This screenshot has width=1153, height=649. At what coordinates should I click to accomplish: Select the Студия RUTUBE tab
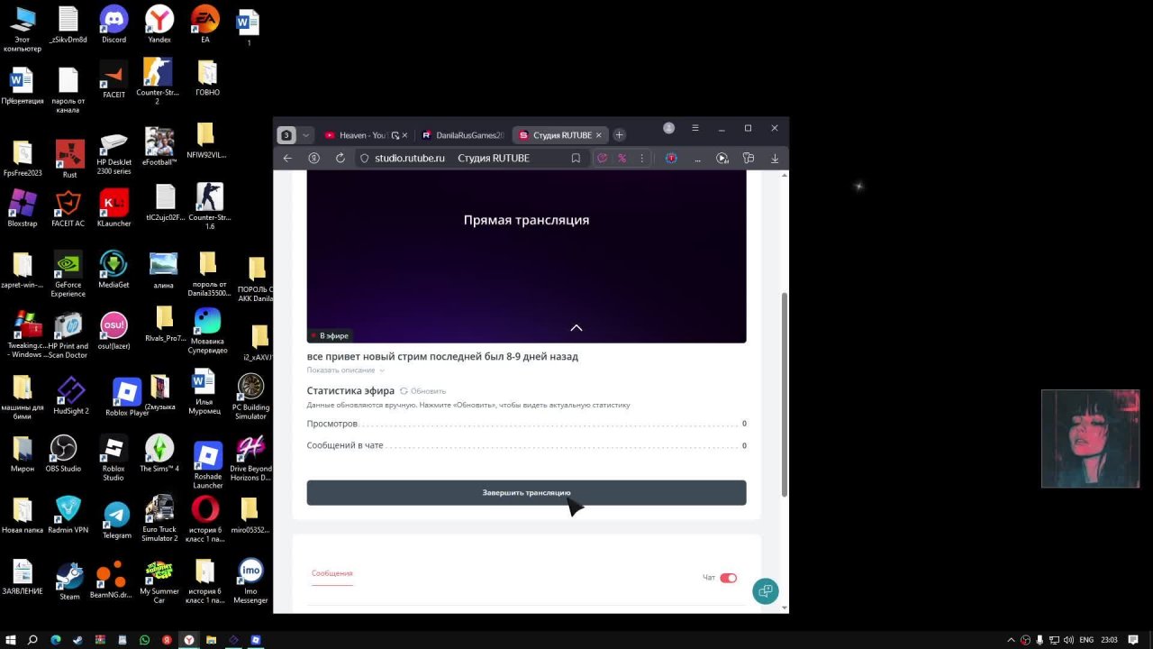point(561,135)
